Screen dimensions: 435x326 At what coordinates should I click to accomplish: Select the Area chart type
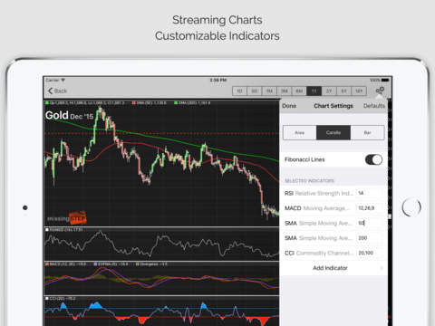(300, 132)
